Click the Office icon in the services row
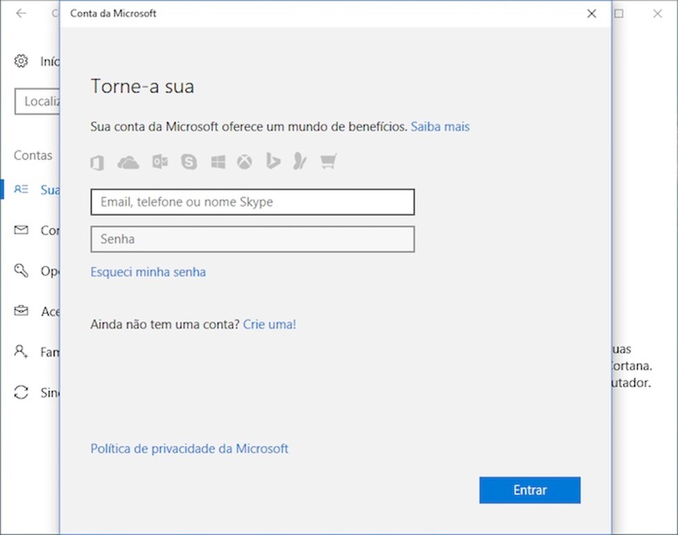Image resolution: width=678 pixels, height=535 pixels. (x=96, y=162)
